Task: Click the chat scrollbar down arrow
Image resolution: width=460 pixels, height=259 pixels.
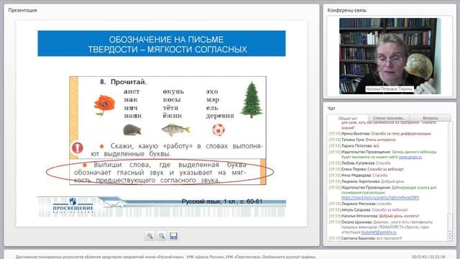Action: point(450,238)
